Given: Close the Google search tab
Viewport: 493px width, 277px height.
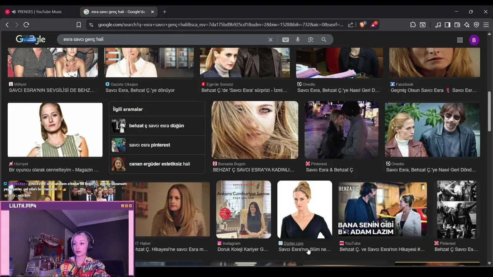Looking at the screenshot, I should tap(153, 12).
